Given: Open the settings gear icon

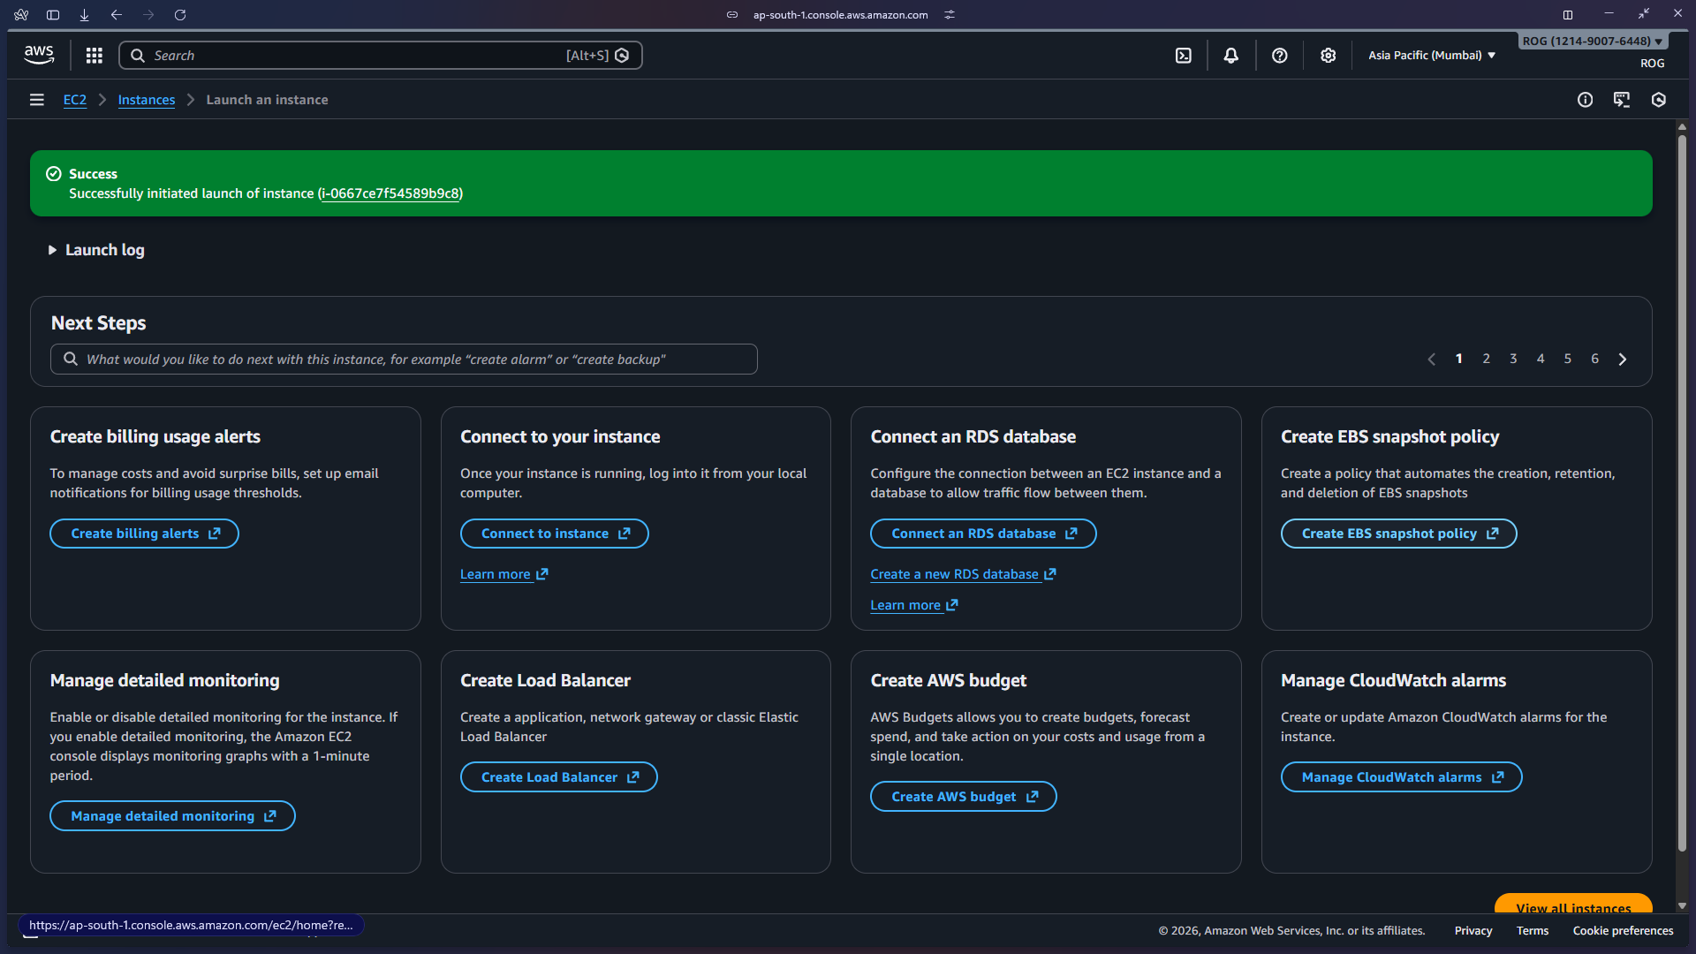Looking at the screenshot, I should click(x=1328, y=55).
